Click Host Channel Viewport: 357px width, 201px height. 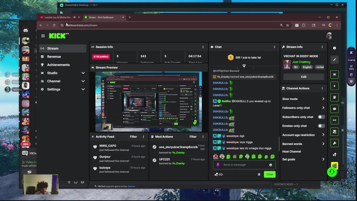(291, 152)
